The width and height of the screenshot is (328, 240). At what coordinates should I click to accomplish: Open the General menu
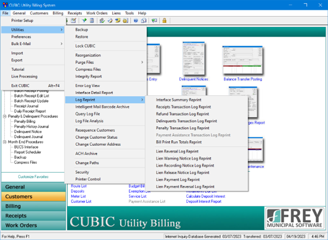[19, 13]
